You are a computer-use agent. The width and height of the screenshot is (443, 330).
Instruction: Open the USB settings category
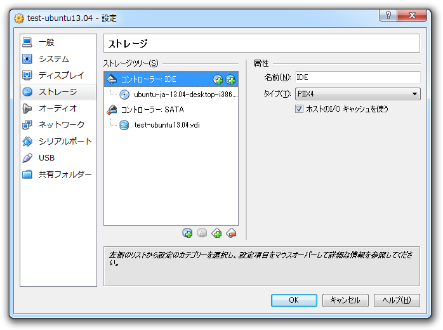tap(58, 157)
